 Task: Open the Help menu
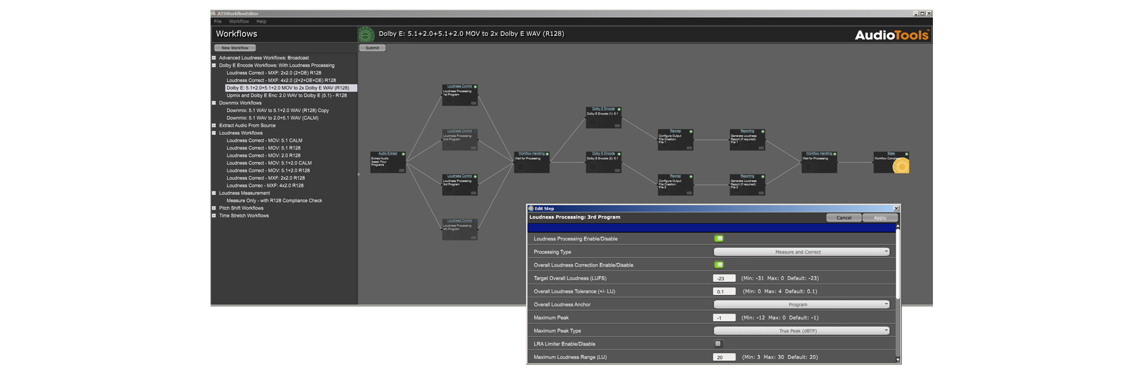[261, 22]
